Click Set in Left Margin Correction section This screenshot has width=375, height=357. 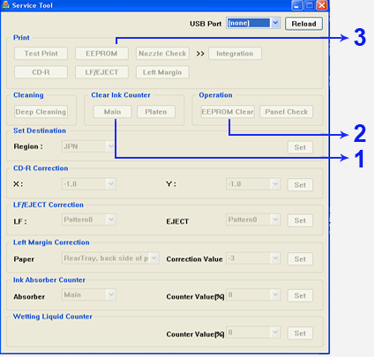pos(300,259)
